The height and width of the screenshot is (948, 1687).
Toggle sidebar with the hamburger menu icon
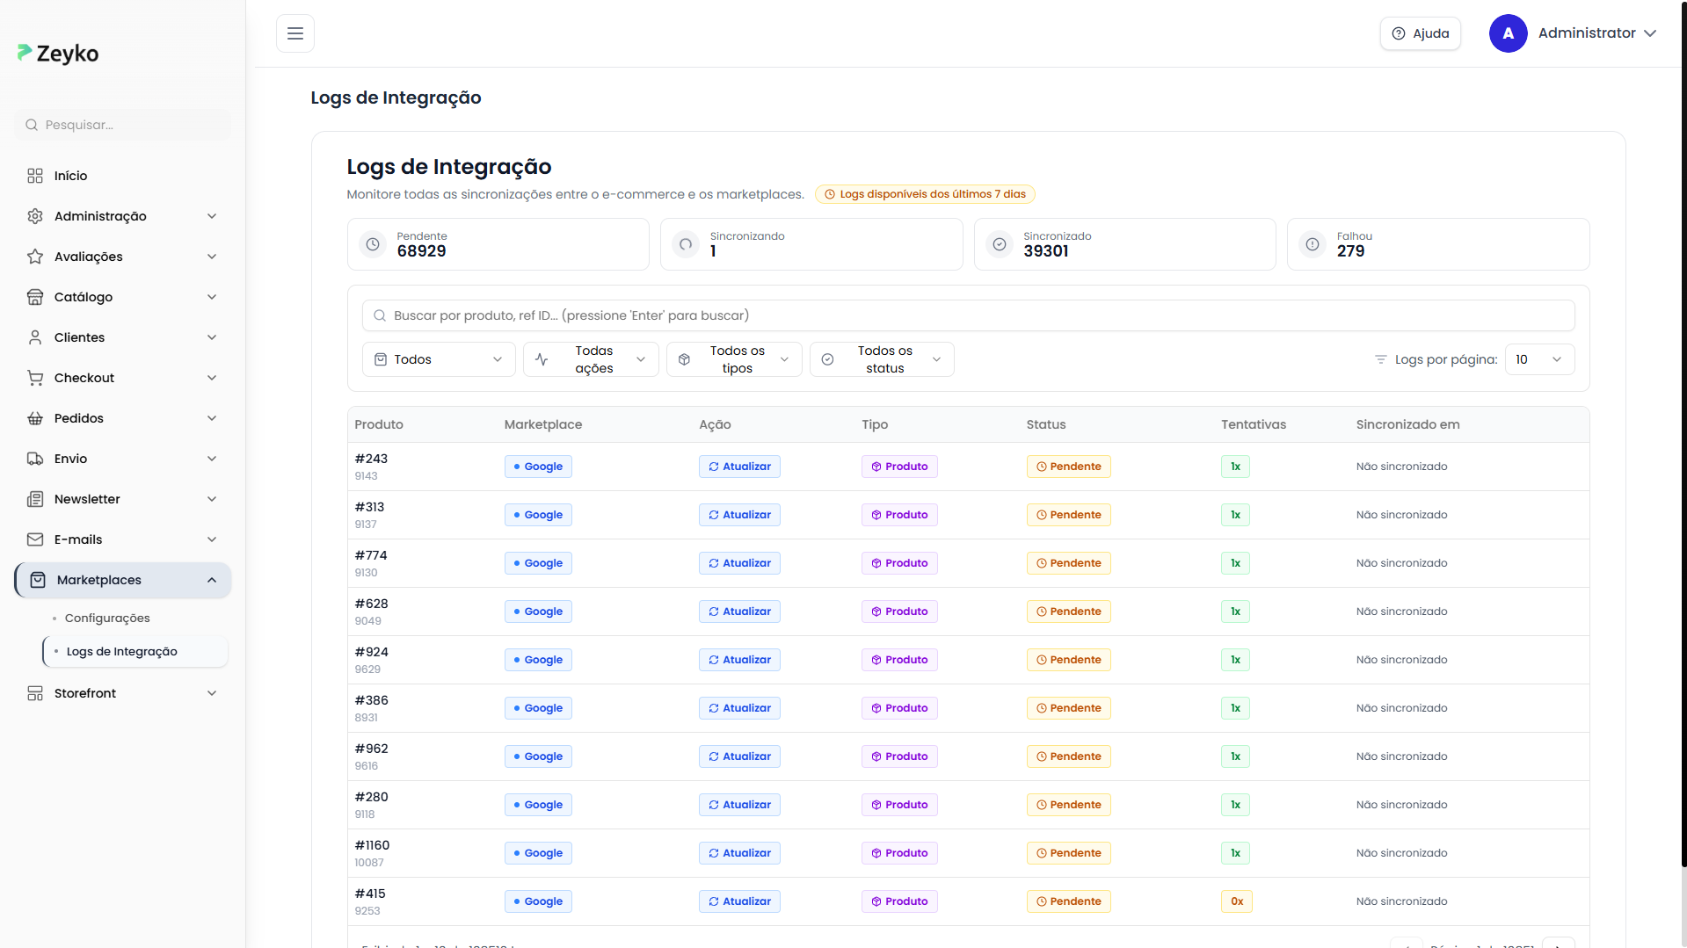tap(295, 33)
